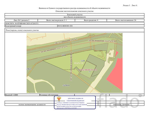Click the coat of arms emblem in the signature stamp
The width and height of the screenshot is (149, 115).
[59, 99]
